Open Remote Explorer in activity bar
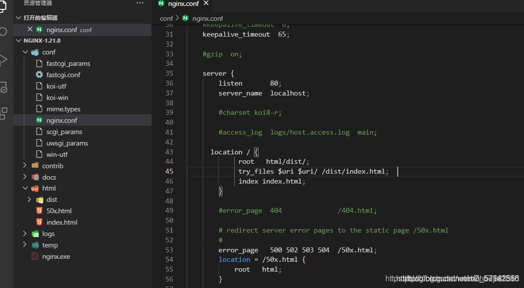The width and height of the screenshot is (524, 288). 3,87
